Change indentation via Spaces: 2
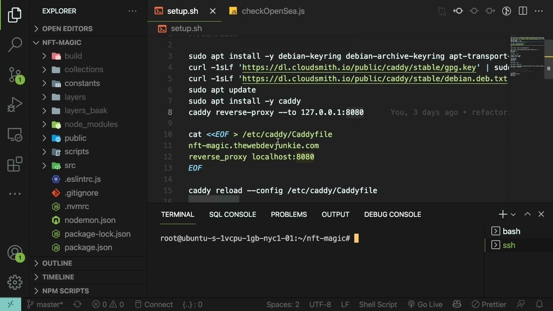The height and width of the screenshot is (311, 553). click(283, 305)
